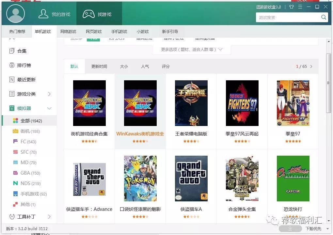This screenshot has height=235, width=333.
Task: Switch to 手机游戏 tab
Action: (119, 31)
